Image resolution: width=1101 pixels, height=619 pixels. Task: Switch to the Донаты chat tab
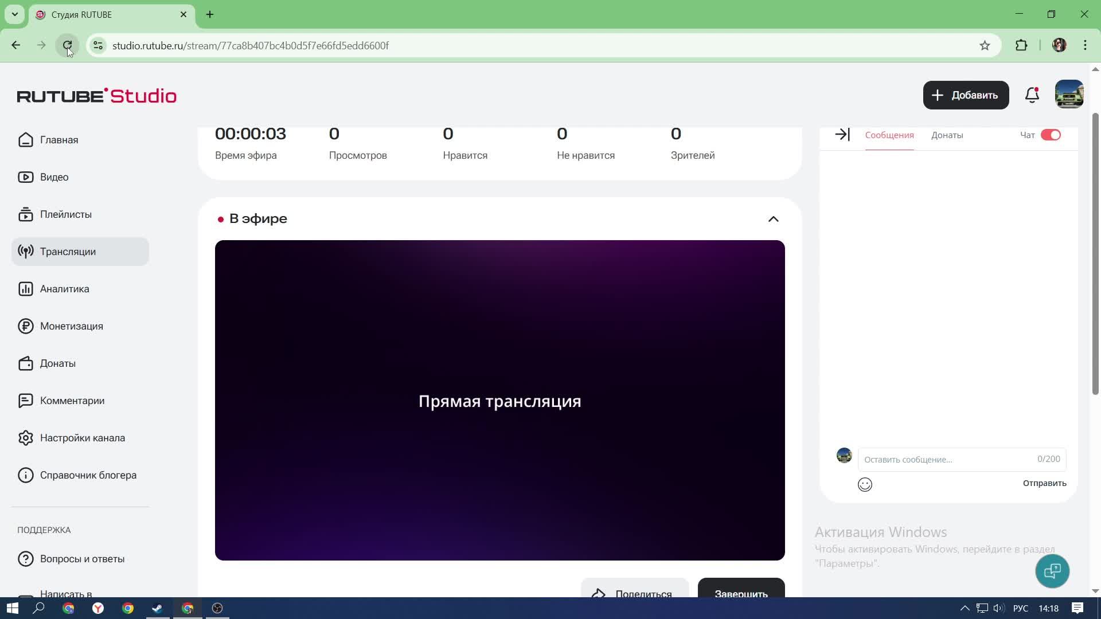[947, 135]
